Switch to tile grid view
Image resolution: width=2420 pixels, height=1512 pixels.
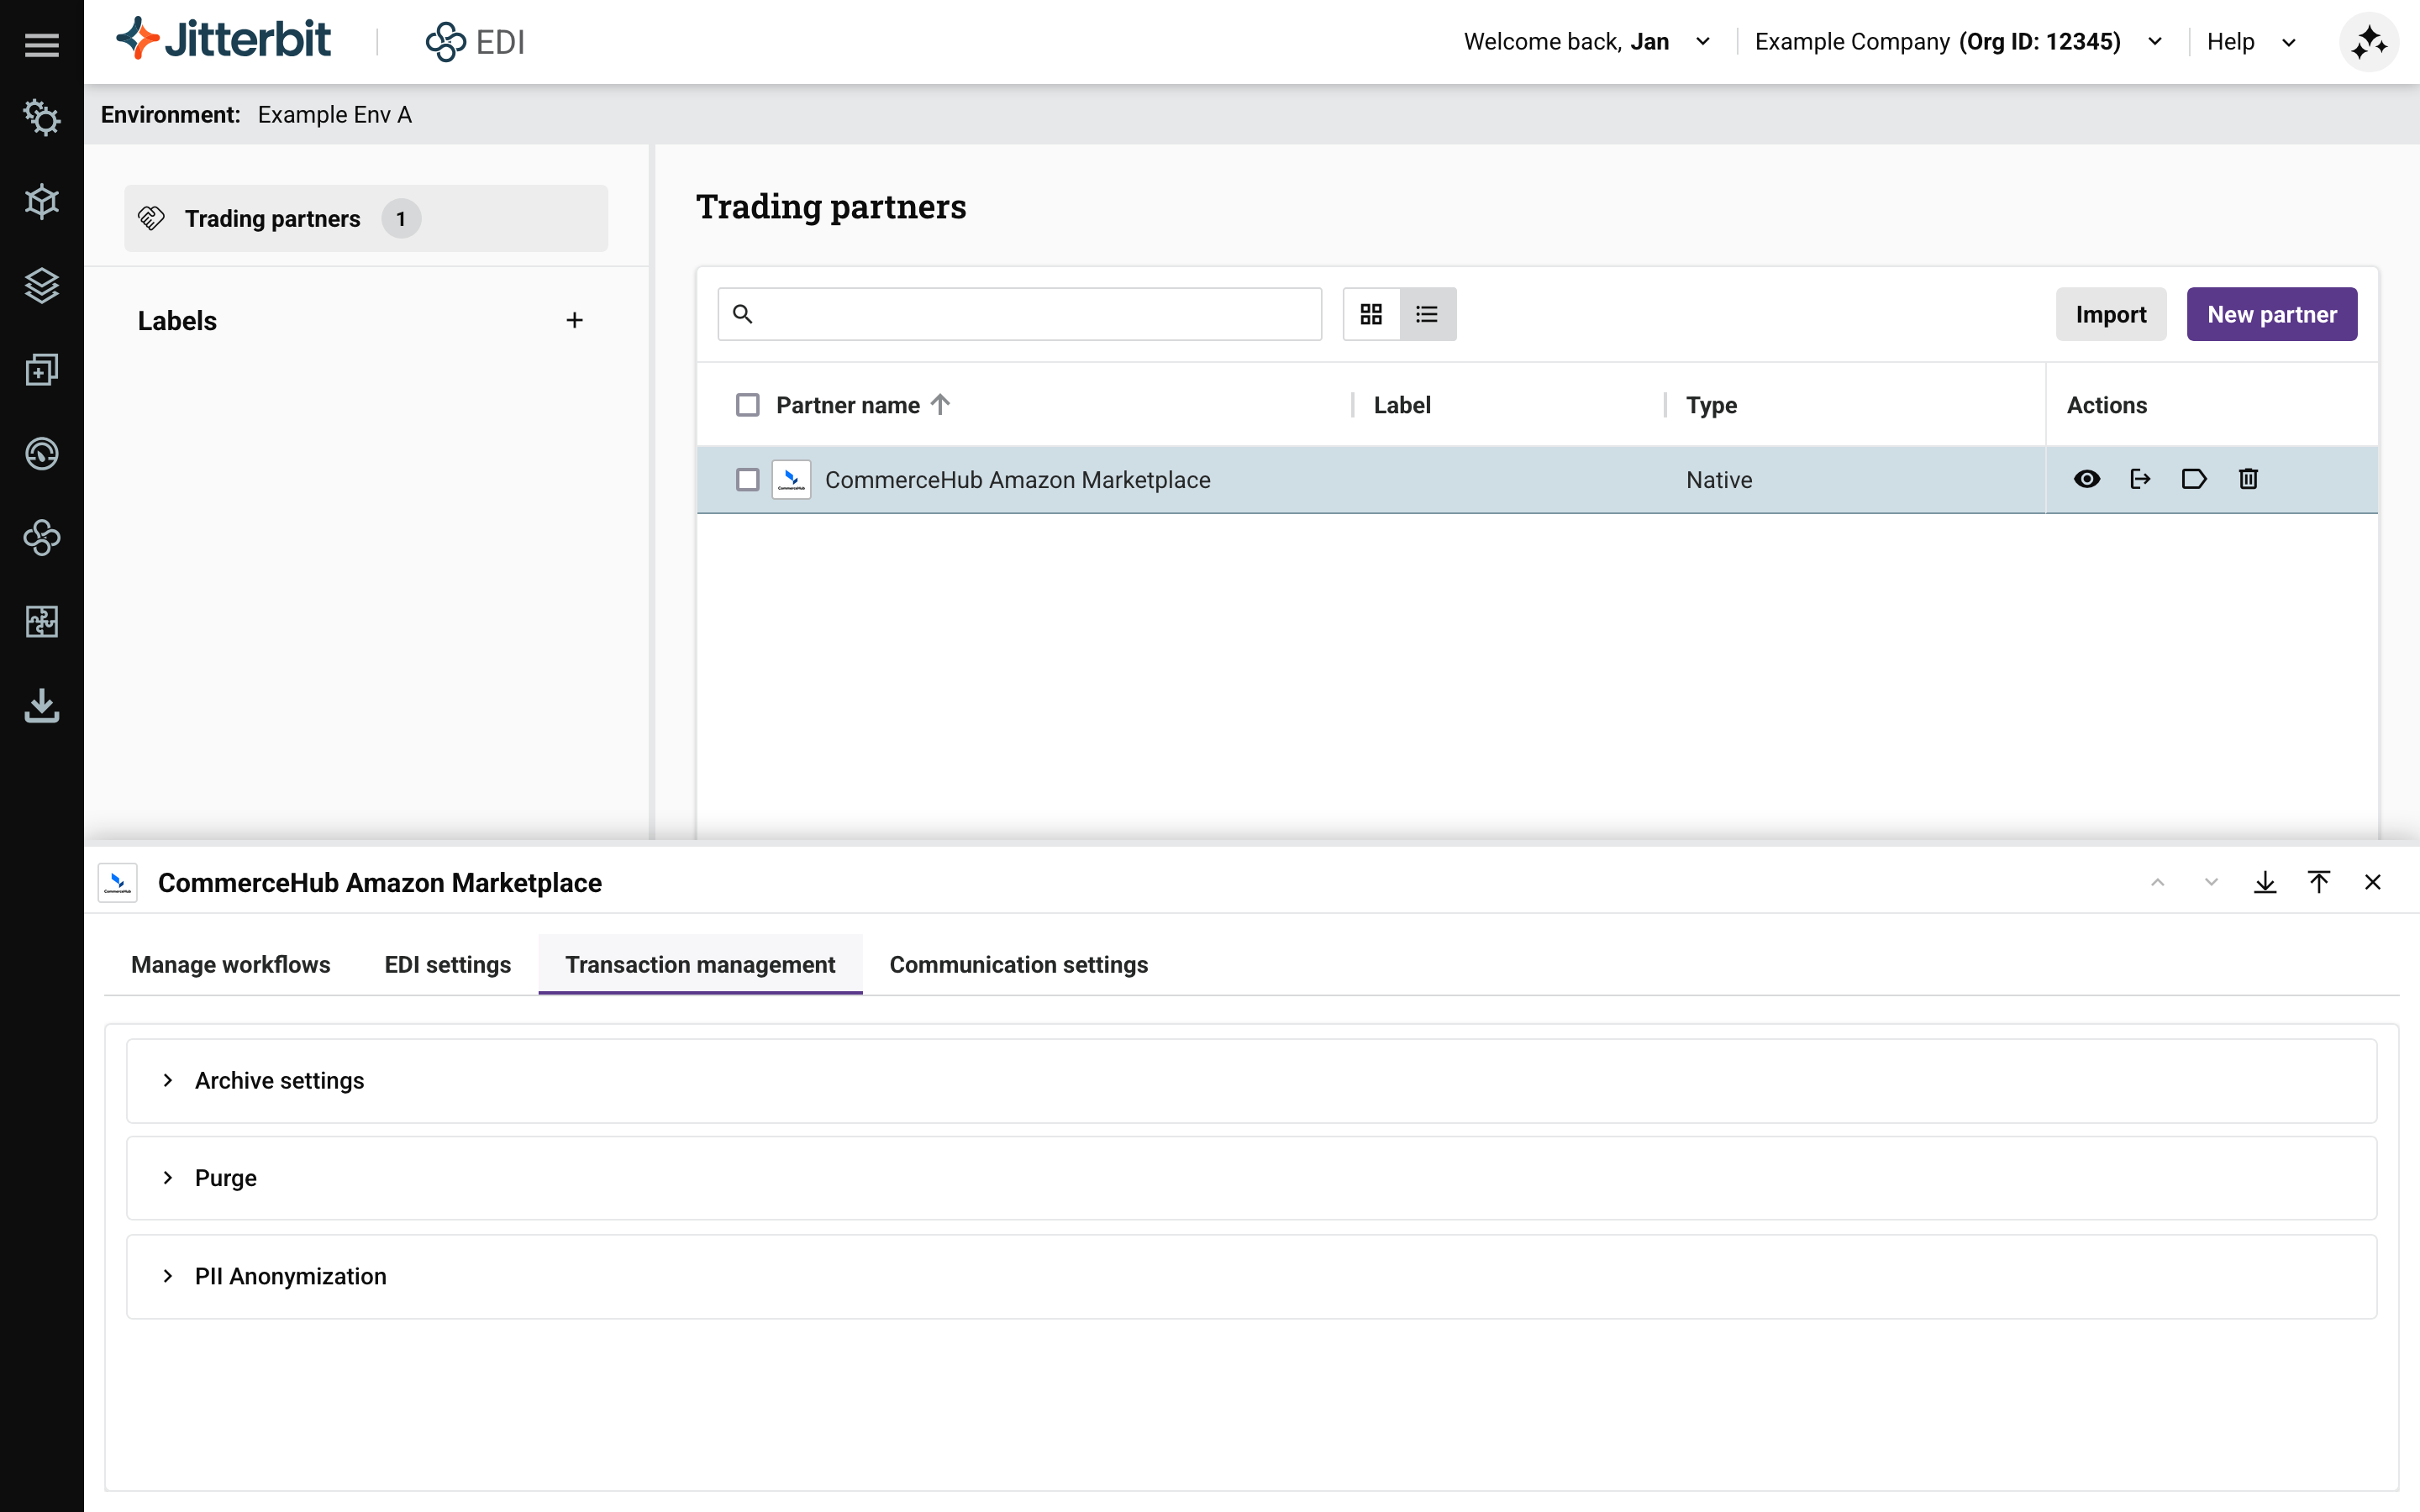[1371, 314]
